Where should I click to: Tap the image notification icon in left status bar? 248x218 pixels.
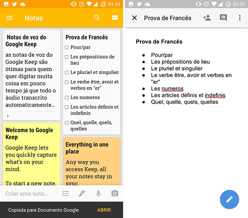pyautogui.click(x=6, y=4)
